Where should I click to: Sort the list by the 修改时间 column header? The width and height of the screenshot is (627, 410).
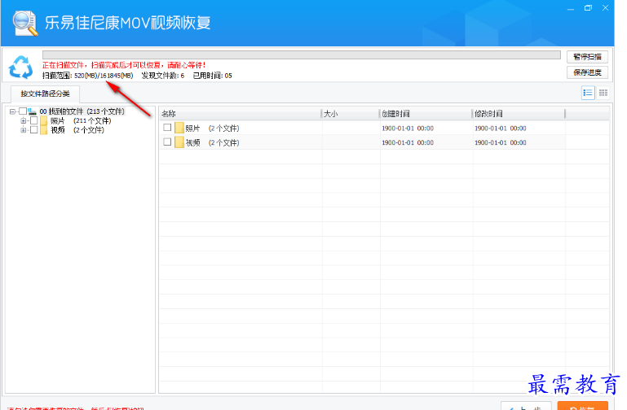pyautogui.click(x=519, y=114)
